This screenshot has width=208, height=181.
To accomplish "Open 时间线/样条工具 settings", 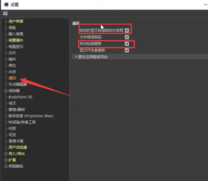I will (22, 122).
